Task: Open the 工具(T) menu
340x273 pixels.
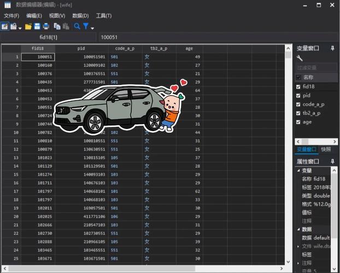Action: (x=104, y=16)
